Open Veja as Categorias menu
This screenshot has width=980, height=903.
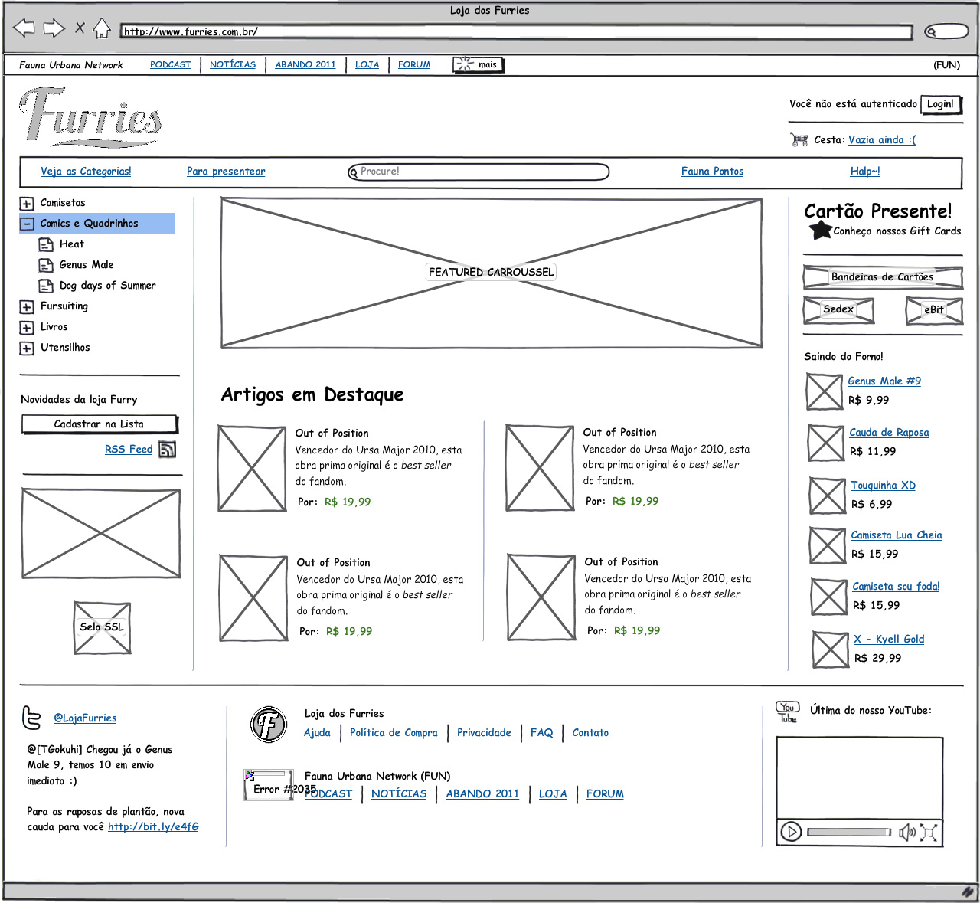[x=86, y=172]
